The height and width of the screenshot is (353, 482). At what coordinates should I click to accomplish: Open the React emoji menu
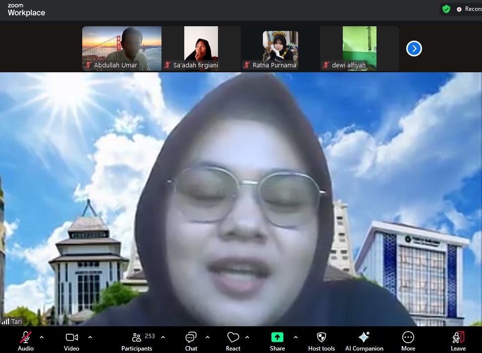pos(233,338)
